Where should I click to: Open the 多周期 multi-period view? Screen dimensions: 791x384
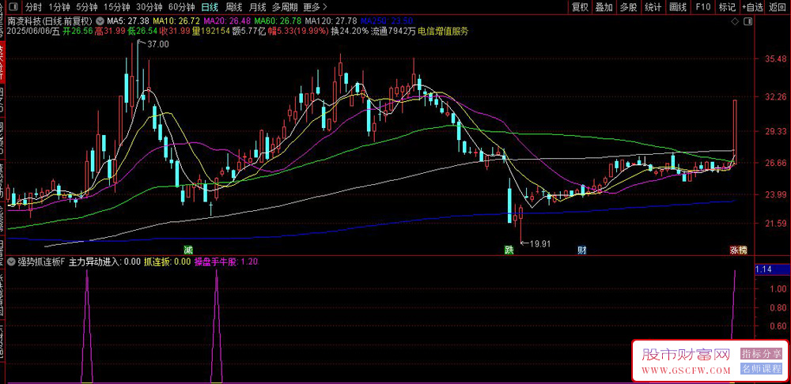click(x=285, y=7)
